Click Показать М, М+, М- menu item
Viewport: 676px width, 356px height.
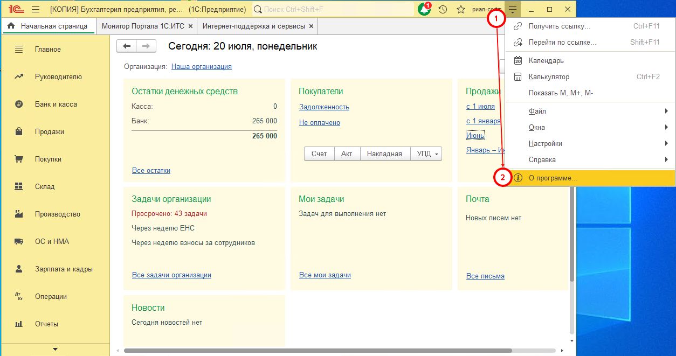point(590,93)
